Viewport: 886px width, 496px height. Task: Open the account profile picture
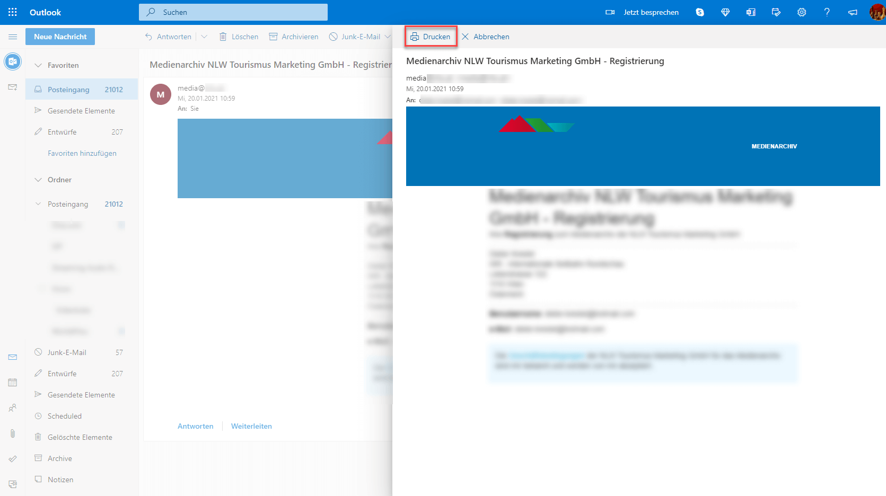(x=877, y=12)
